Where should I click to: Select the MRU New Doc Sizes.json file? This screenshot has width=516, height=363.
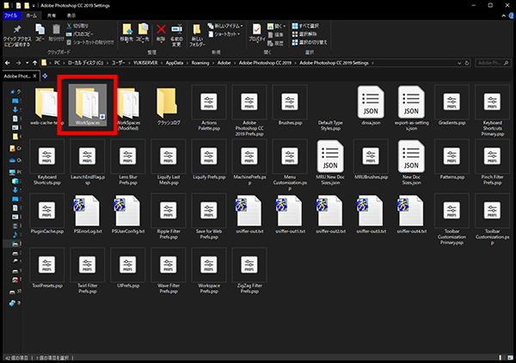tap(330, 158)
